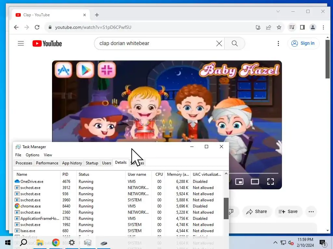The width and height of the screenshot is (333, 249).
Task: Switch video to theater mode
Action: point(255,182)
